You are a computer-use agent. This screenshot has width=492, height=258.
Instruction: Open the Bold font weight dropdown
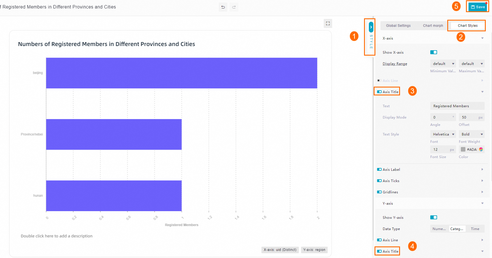point(472,134)
